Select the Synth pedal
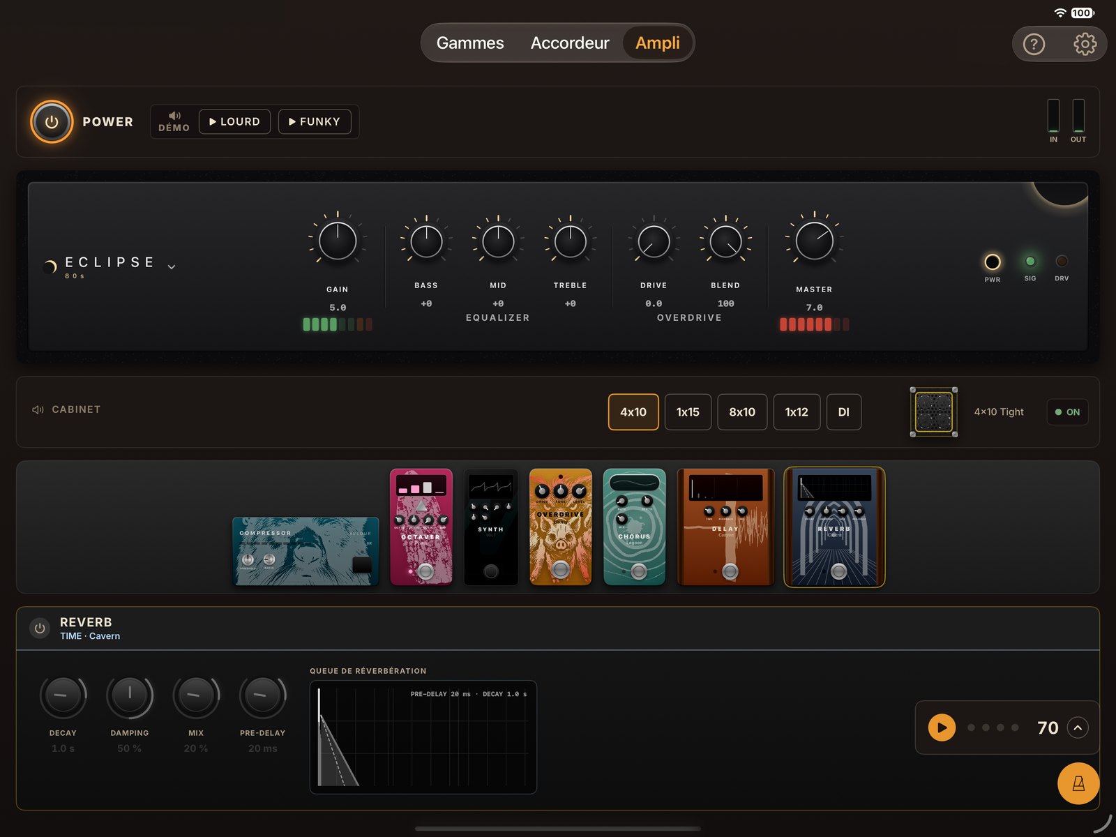 [491, 527]
